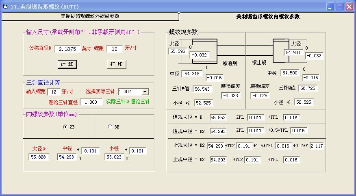Click the 通规大径 D field 55.563

click(x=218, y=118)
